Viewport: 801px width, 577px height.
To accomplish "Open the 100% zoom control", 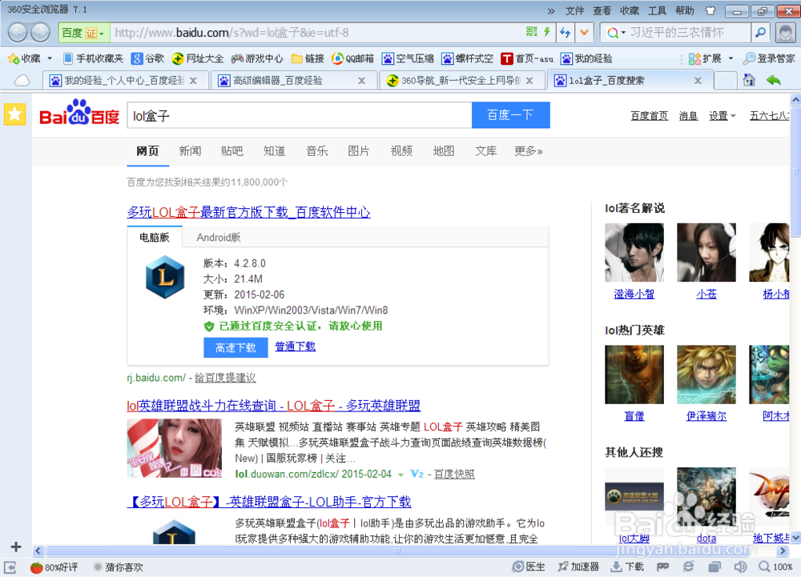I will [776, 567].
